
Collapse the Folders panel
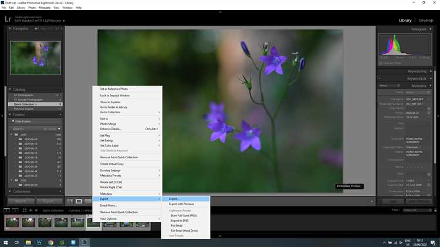click(x=10, y=115)
